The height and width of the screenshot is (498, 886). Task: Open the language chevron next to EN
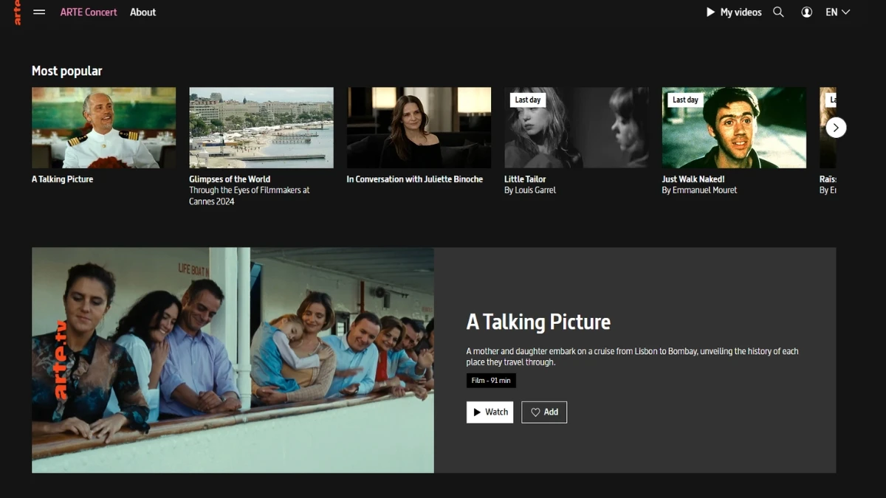[844, 12]
